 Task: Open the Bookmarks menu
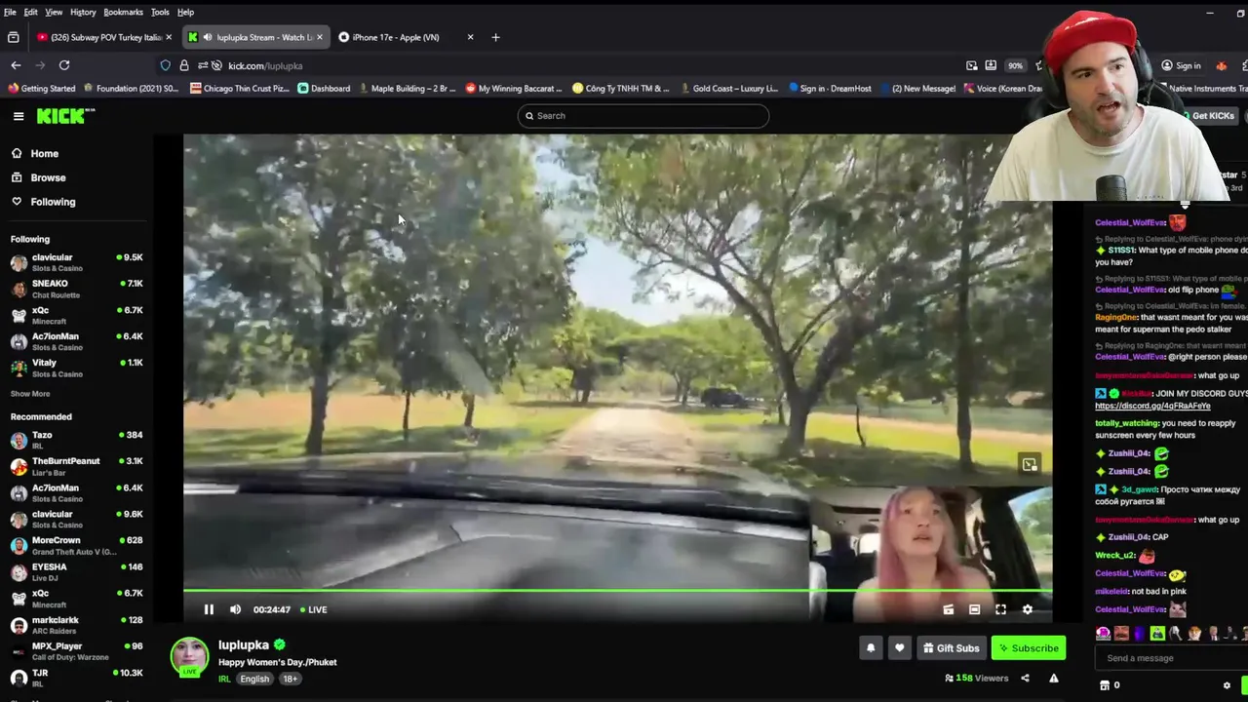click(123, 12)
